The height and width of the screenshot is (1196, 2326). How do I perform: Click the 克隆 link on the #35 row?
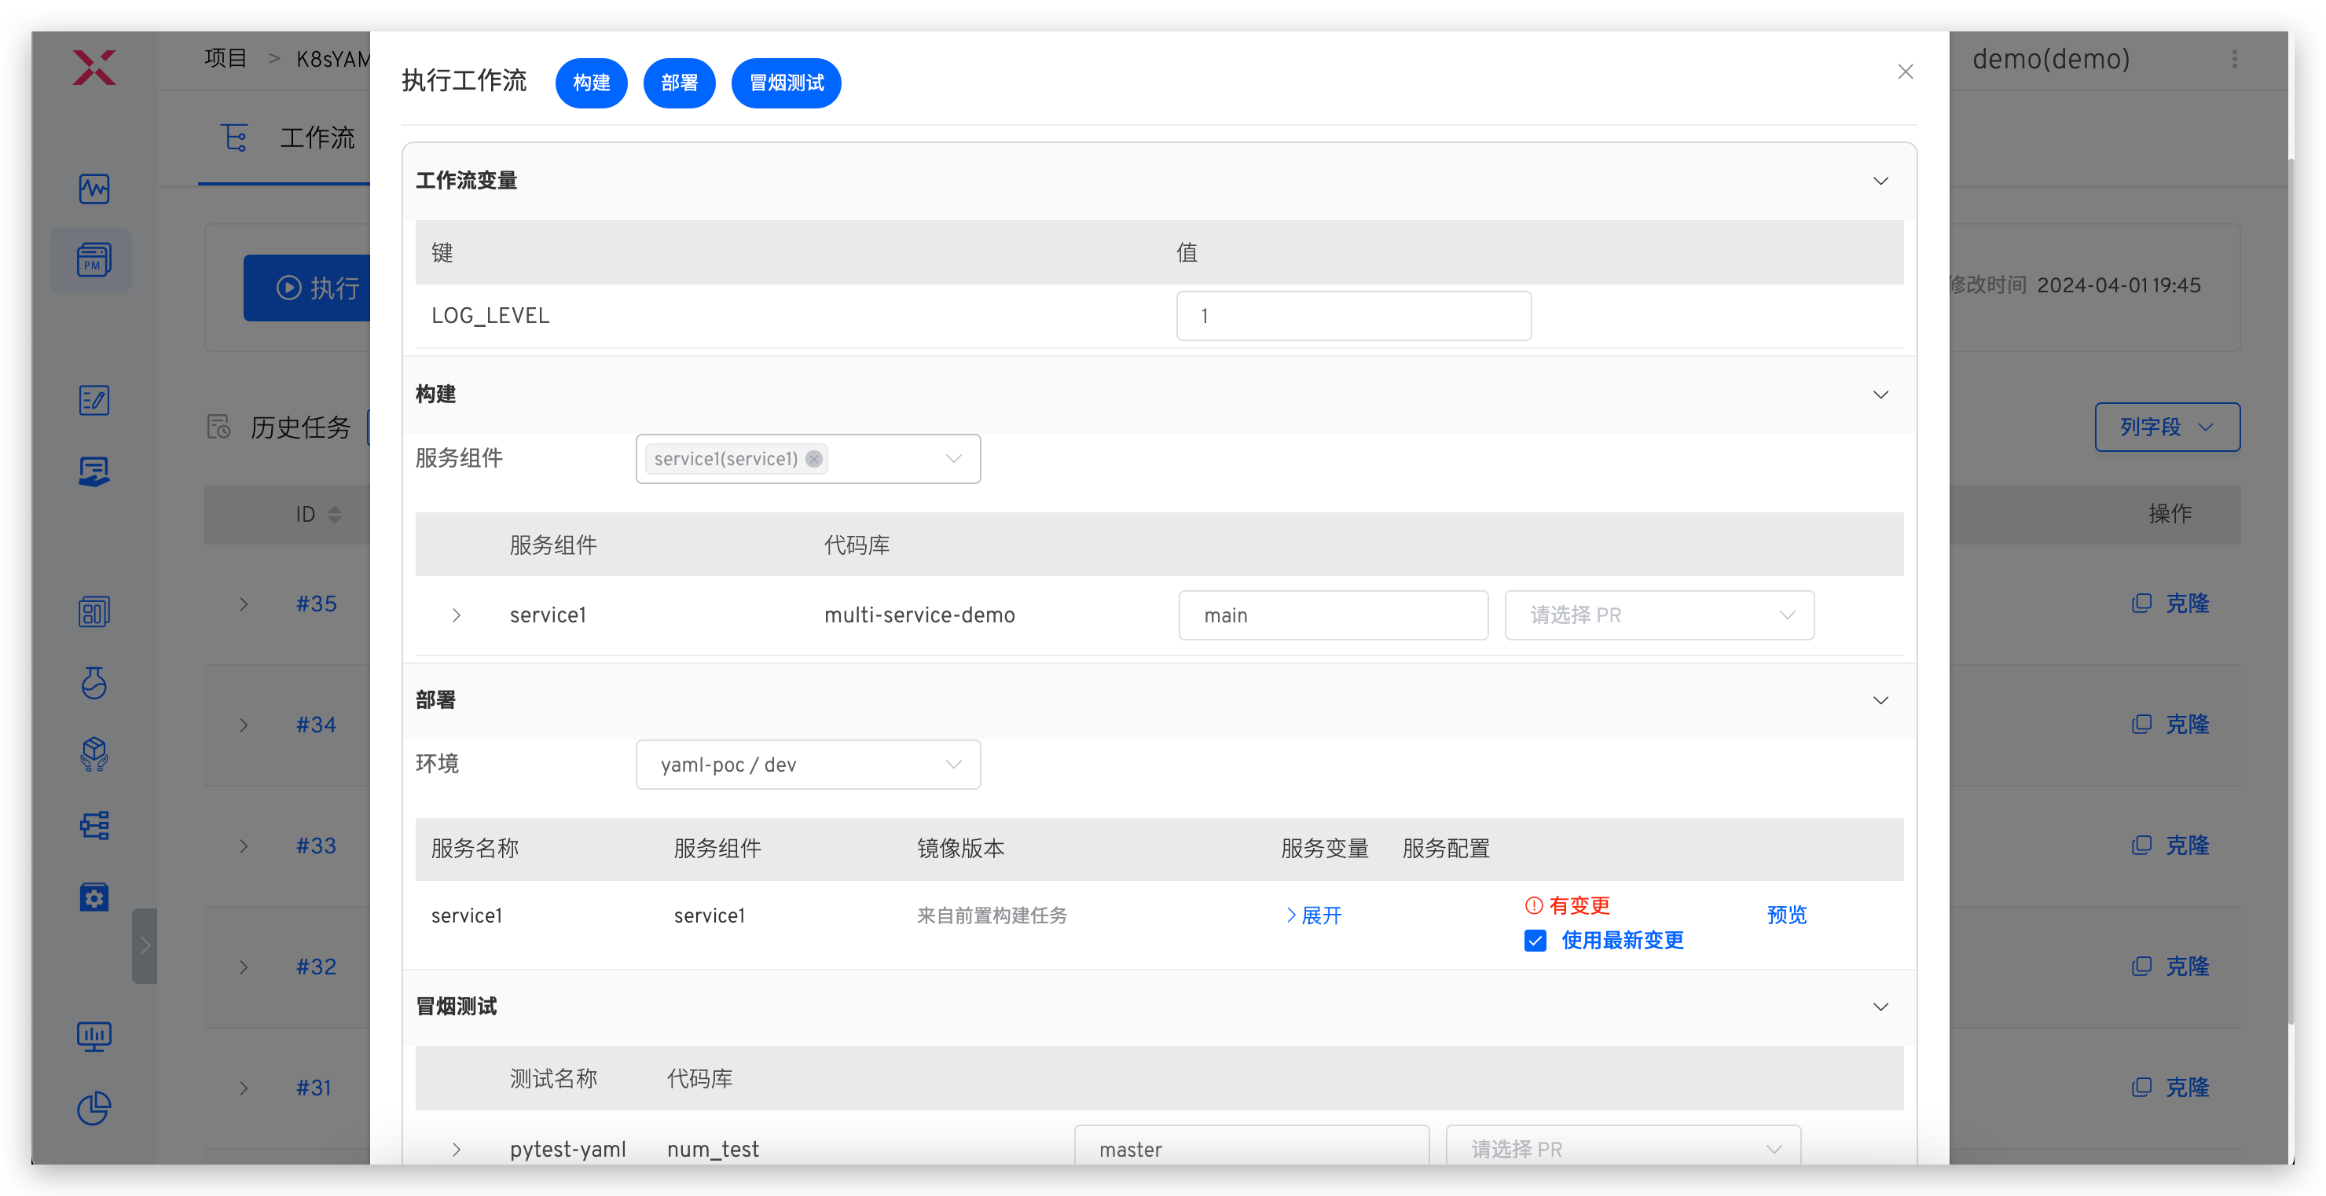tap(2188, 603)
